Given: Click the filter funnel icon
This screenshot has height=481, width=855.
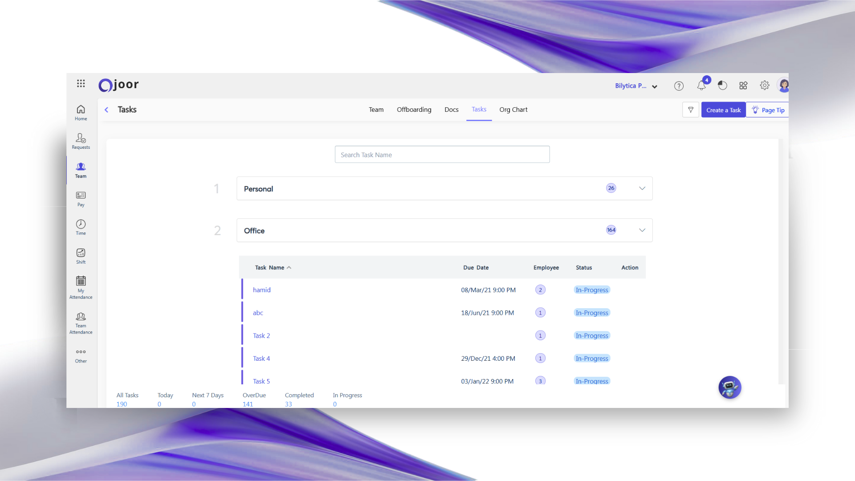Looking at the screenshot, I should pyautogui.click(x=691, y=110).
